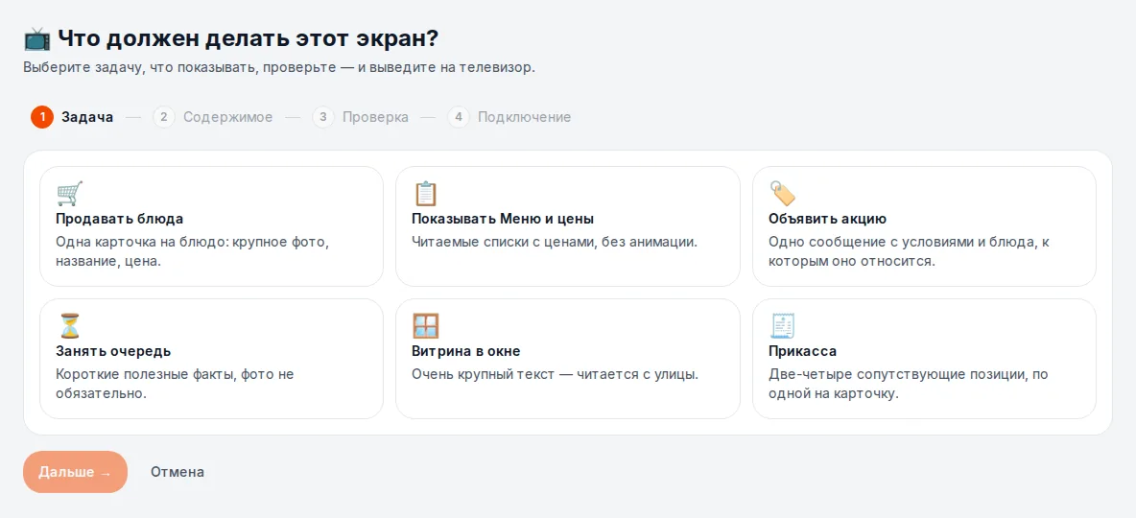The width and height of the screenshot is (1136, 518).
Task: Go to the Задача step label
Action: [87, 117]
